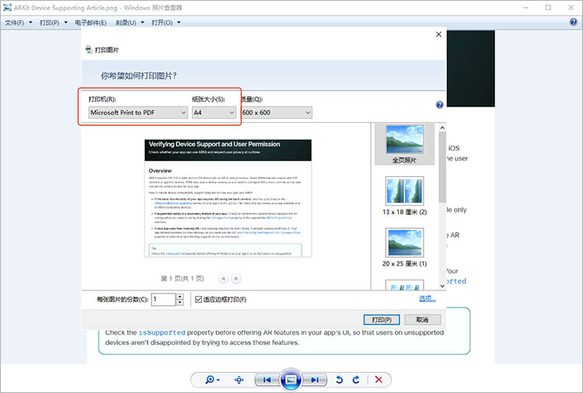Click the actual size fit icon
583x393 pixels.
click(x=239, y=380)
